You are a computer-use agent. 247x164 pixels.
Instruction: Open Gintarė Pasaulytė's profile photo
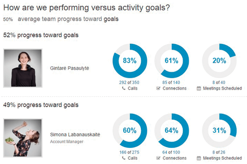[x=23, y=68]
